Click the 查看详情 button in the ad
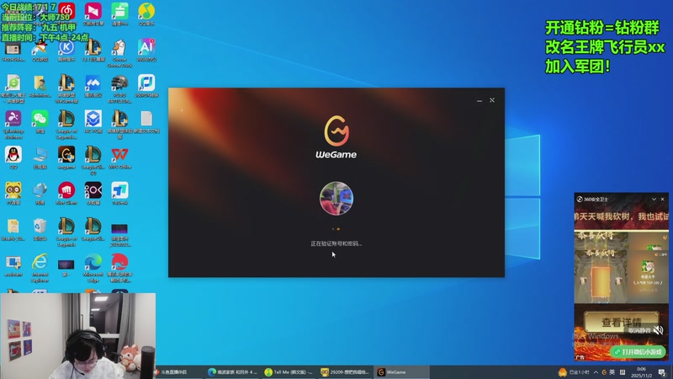 (x=621, y=322)
